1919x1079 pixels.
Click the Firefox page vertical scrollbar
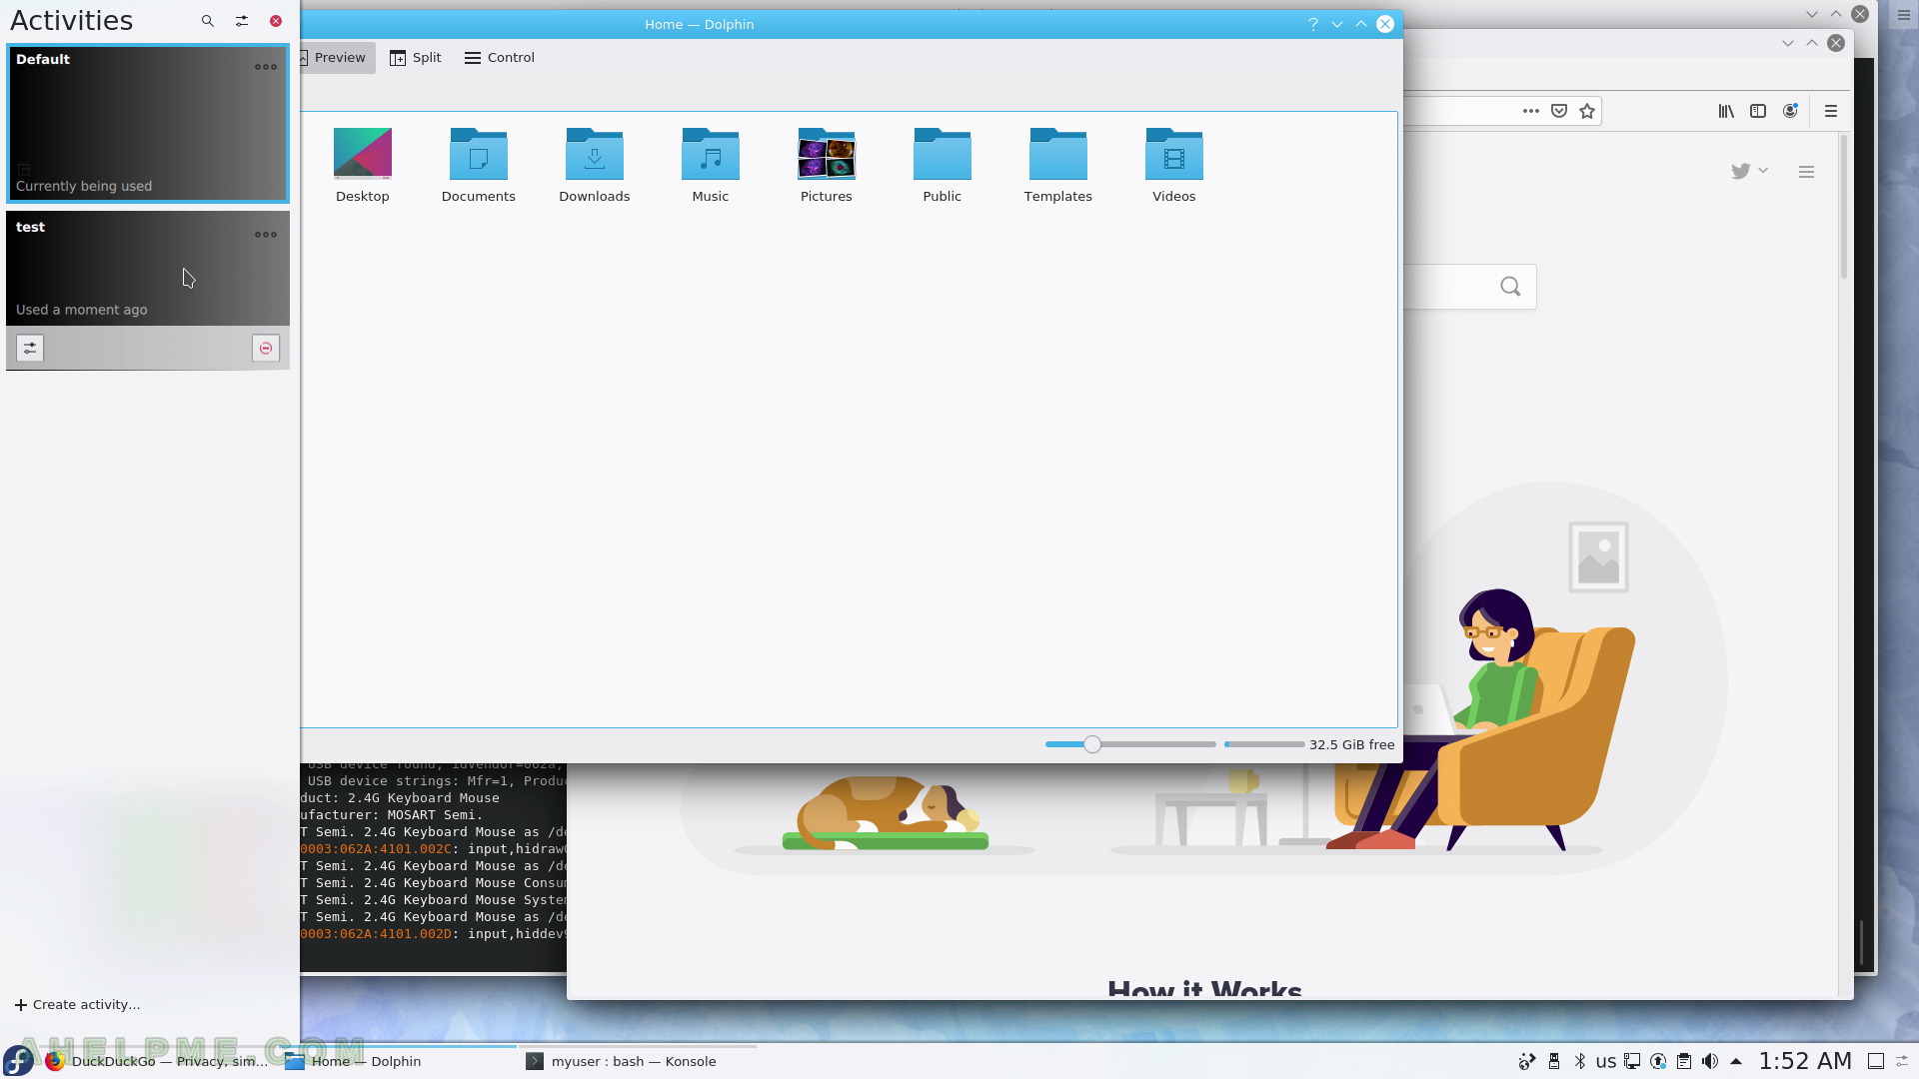1844,207
